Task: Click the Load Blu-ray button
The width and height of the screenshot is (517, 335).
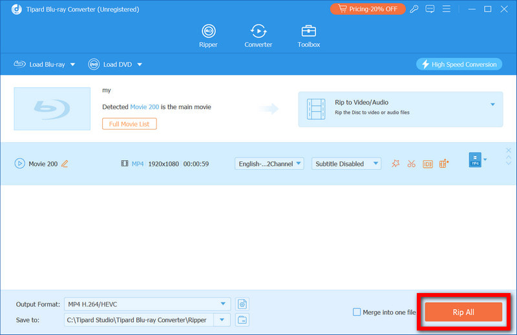Action: [x=39, y=65]
